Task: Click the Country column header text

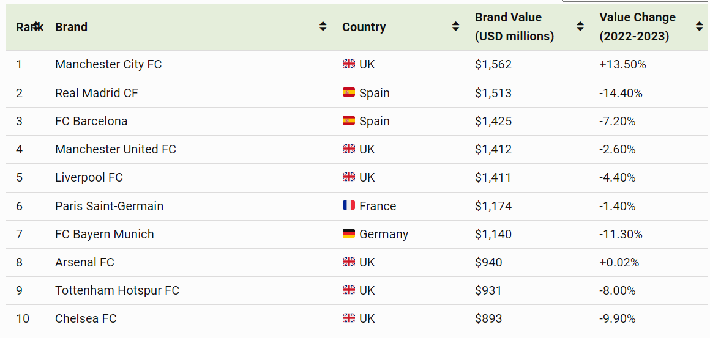Action: (x=364, y=27)
